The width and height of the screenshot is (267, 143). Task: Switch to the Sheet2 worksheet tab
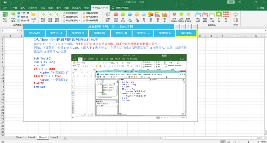pyautogui.click(x=31, y=138)
